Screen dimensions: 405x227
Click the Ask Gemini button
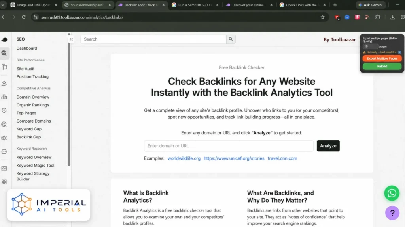pyautogui.click(x=371, y=5)
